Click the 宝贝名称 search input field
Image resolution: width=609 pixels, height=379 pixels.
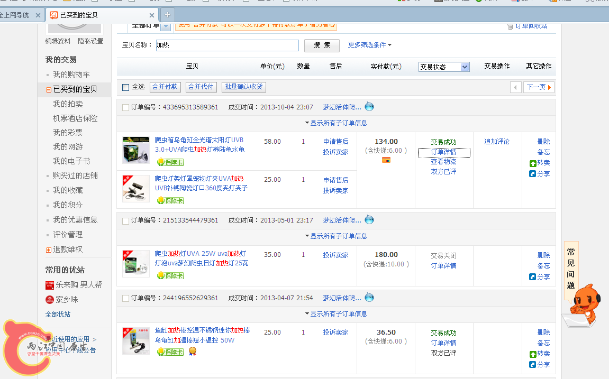click(228, 45)
